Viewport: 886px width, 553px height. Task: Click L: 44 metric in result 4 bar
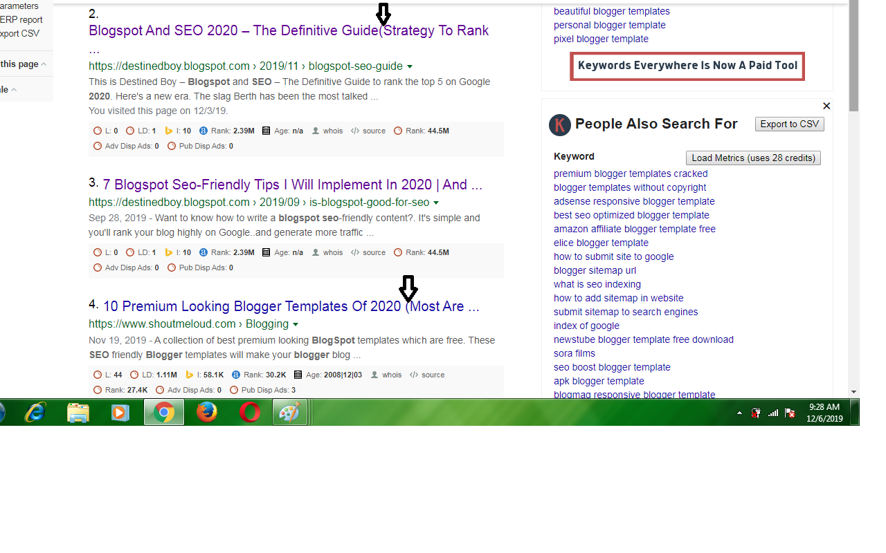tap(108, 375)
